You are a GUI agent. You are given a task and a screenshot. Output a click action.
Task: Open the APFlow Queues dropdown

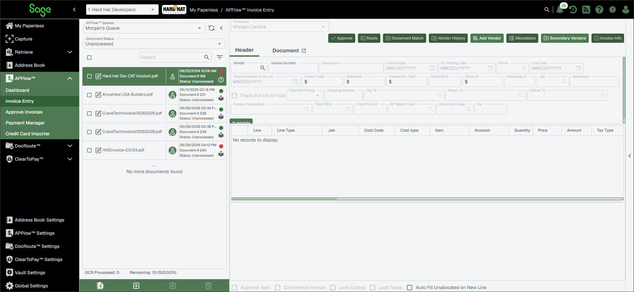[144, 28]
